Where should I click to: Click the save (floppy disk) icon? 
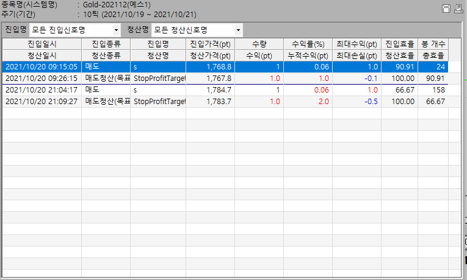pos(446,9)
